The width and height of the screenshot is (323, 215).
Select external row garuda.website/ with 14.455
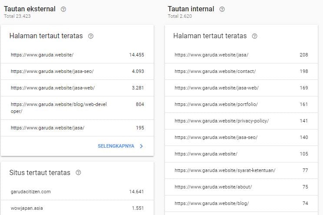[x=77, y=55]
